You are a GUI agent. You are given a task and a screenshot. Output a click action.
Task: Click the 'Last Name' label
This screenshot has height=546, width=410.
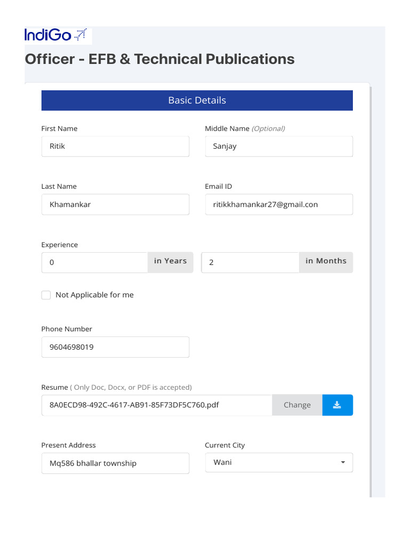coord(59,187)
